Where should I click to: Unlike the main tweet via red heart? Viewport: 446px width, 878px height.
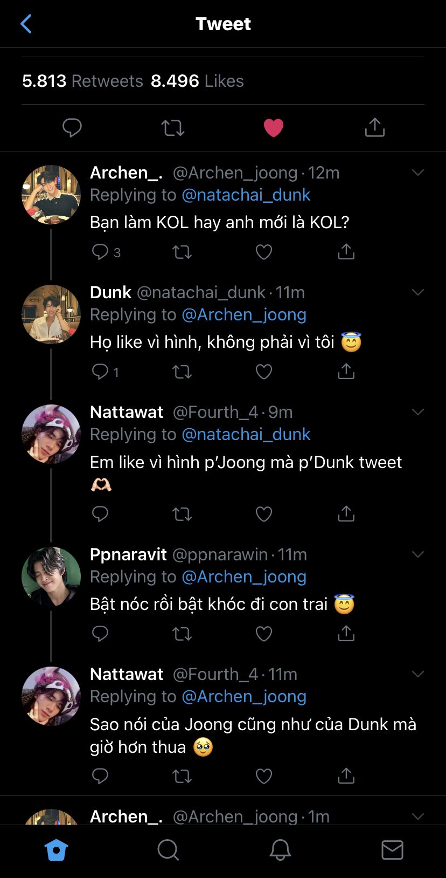273,128
